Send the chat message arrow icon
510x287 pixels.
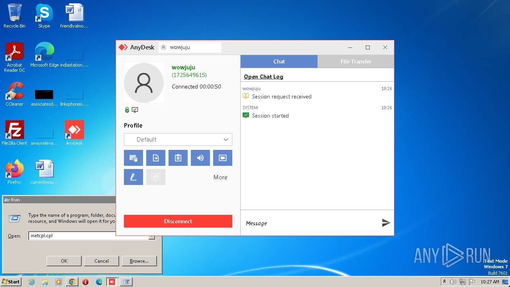coord(386,223)
